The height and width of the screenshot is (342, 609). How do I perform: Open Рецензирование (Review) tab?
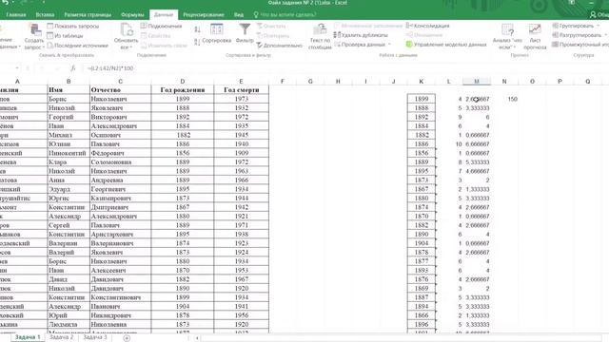point(204,15)
